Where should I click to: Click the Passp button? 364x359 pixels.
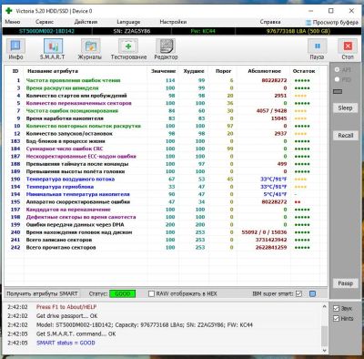345,283
